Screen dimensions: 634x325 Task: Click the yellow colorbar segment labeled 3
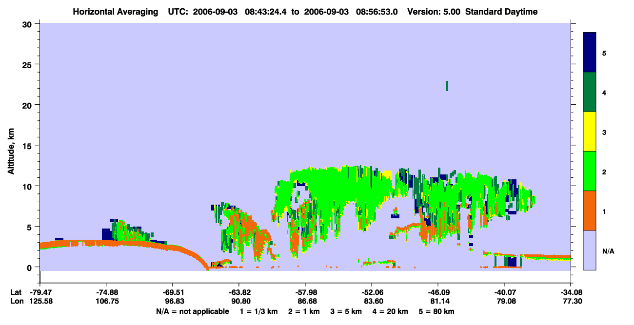pyautogui.click(x=590, y=132)
